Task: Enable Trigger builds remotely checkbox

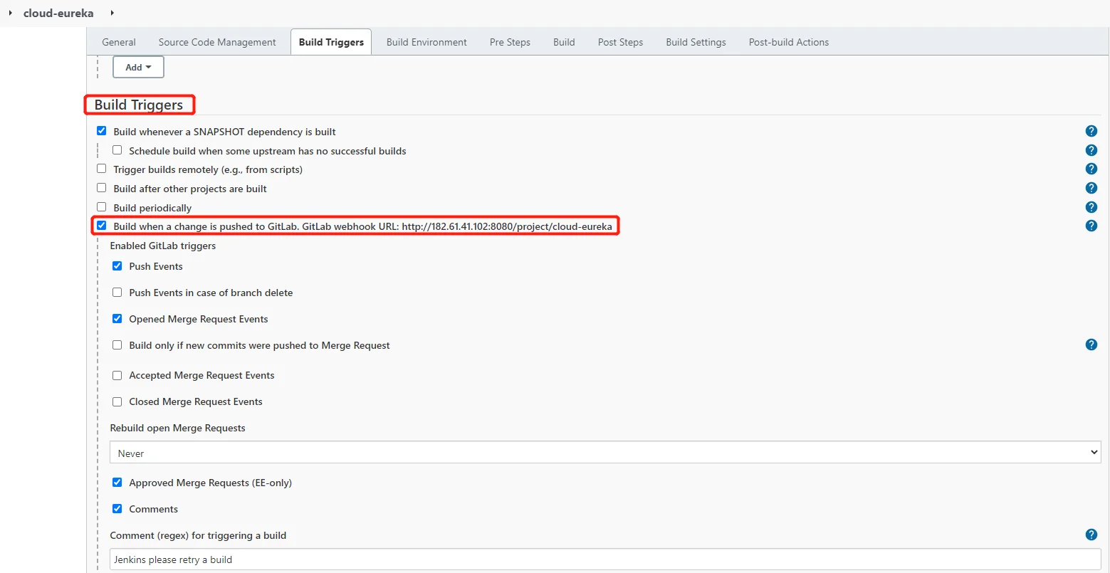Action: tap(101, 169)
